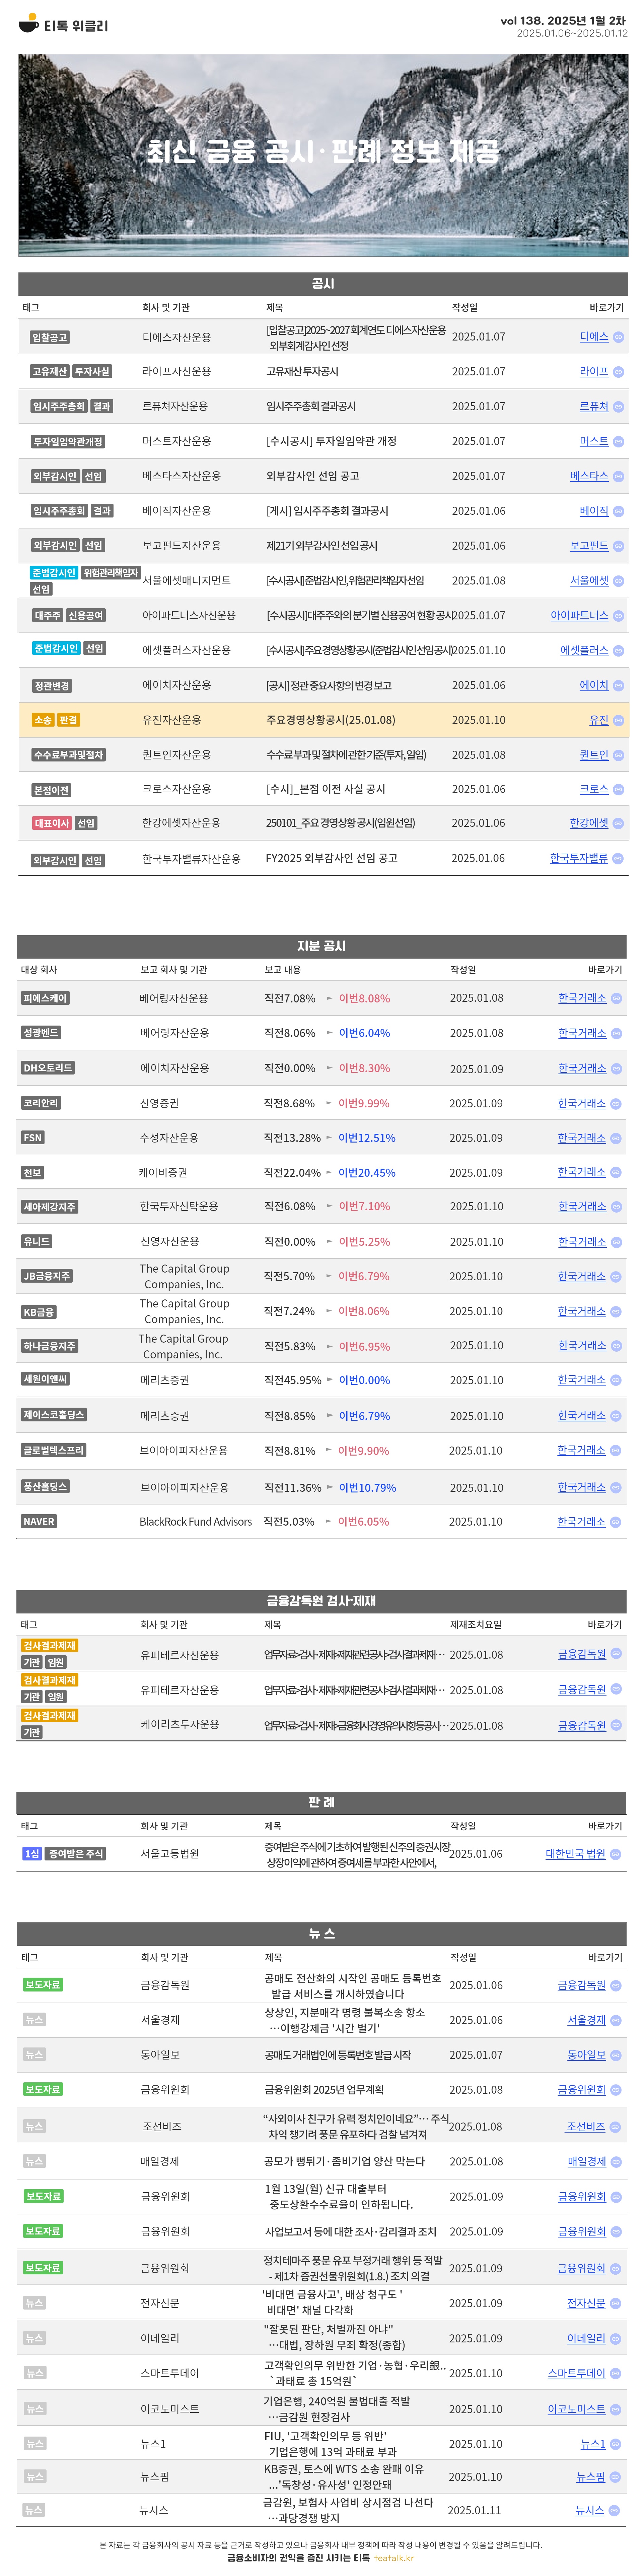The image size is (643, 2576).
Task: Open the 에셋플러스 shortcut link
Action: (584, 650)
